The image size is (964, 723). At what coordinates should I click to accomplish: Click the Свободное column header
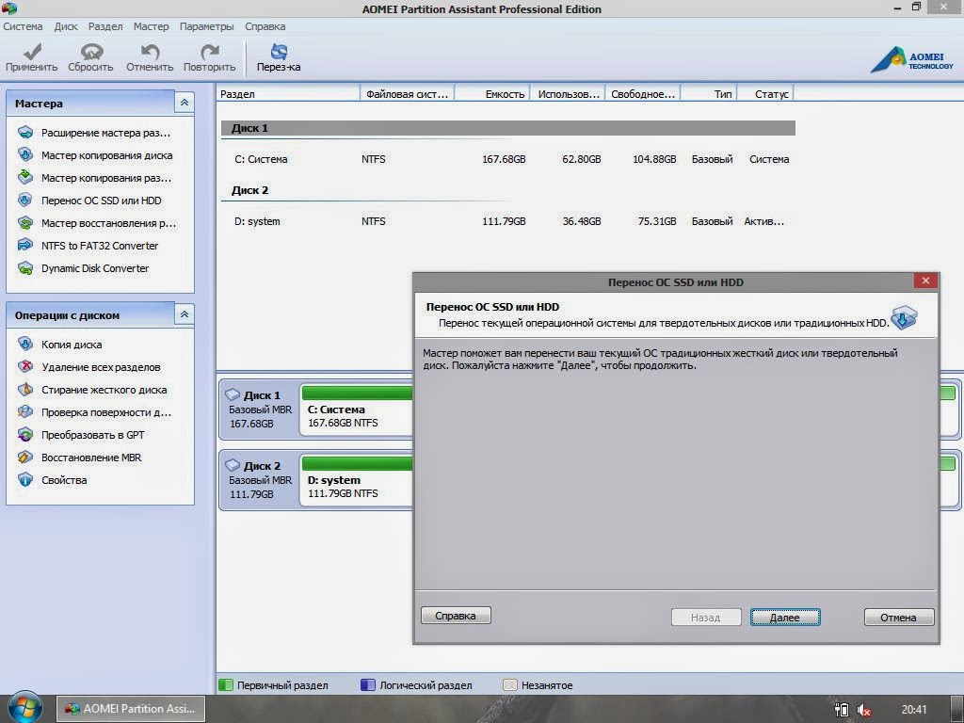[x=643, y=94]
